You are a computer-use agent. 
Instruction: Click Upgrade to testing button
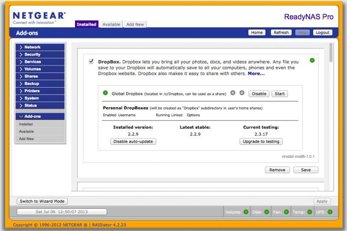pos(261,141)
